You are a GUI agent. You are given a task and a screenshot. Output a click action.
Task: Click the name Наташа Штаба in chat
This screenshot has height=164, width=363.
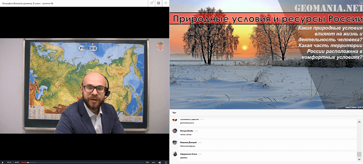186,131
